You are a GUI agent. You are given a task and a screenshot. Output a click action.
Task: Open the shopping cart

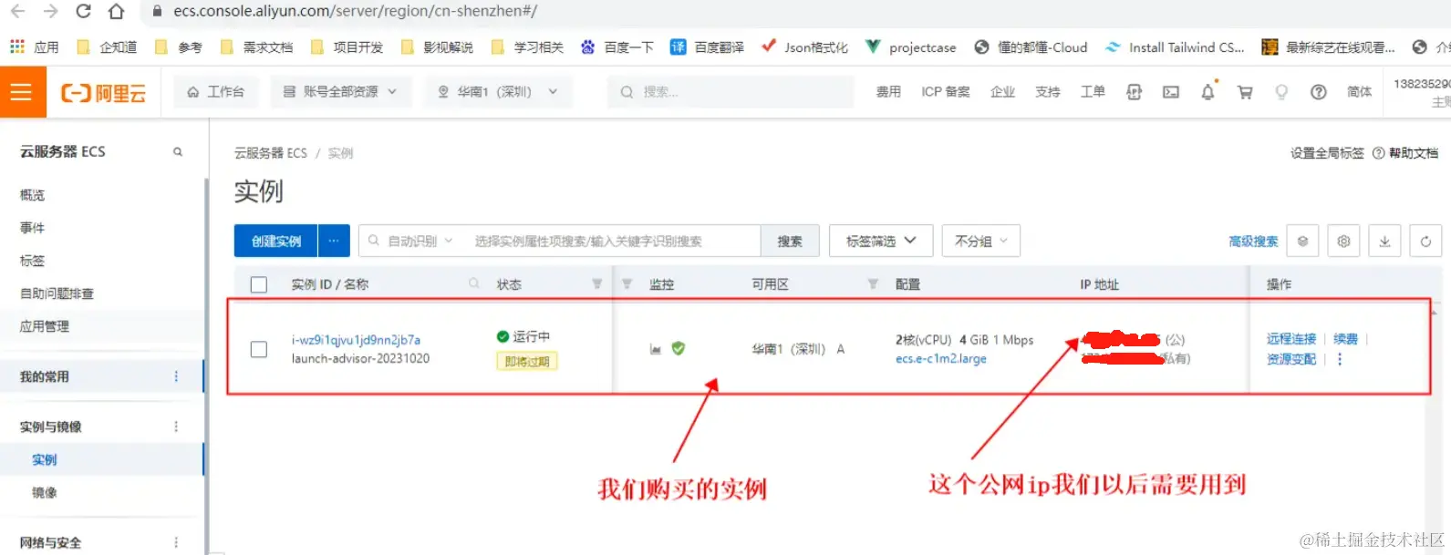tap(1245, 92)
